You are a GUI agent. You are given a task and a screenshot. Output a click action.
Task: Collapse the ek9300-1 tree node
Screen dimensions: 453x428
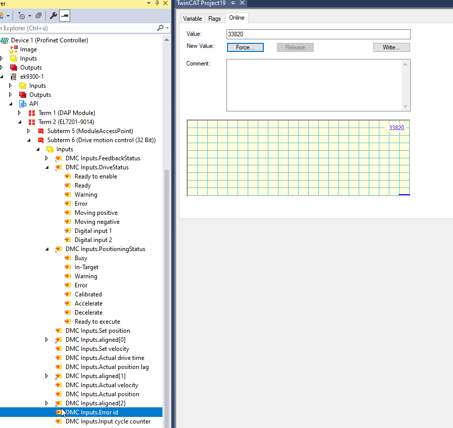[2, 77]
